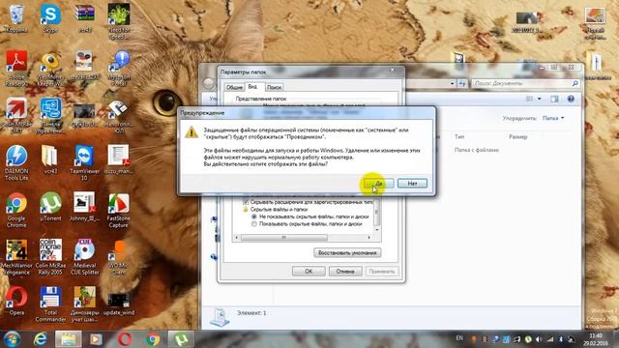
Task: Open the Skype desktop shortcut
Action: (x=50, y=18)
